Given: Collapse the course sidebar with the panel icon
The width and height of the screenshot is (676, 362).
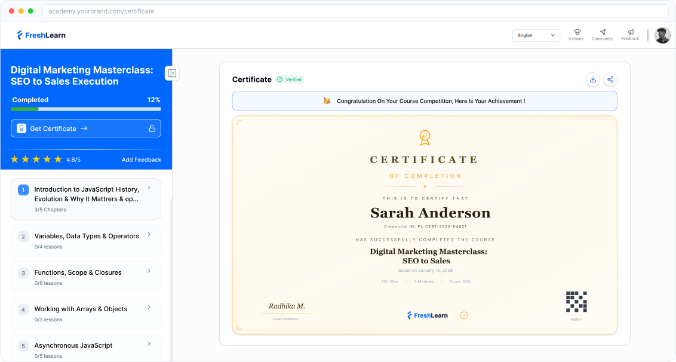Looking at the screenshot, I should [x=172, y=73].
